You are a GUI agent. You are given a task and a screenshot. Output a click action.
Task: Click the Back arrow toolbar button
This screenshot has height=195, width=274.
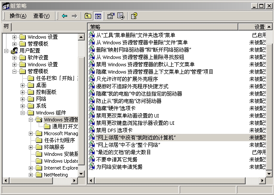click(x=65, y=16)
